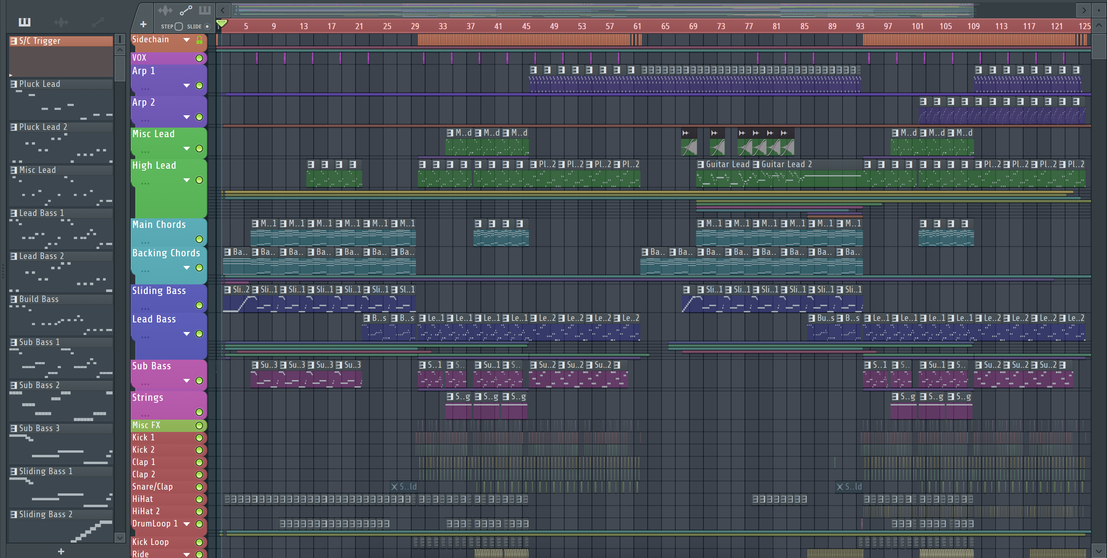Show automation clips in the picker panel

coord(98,22)
